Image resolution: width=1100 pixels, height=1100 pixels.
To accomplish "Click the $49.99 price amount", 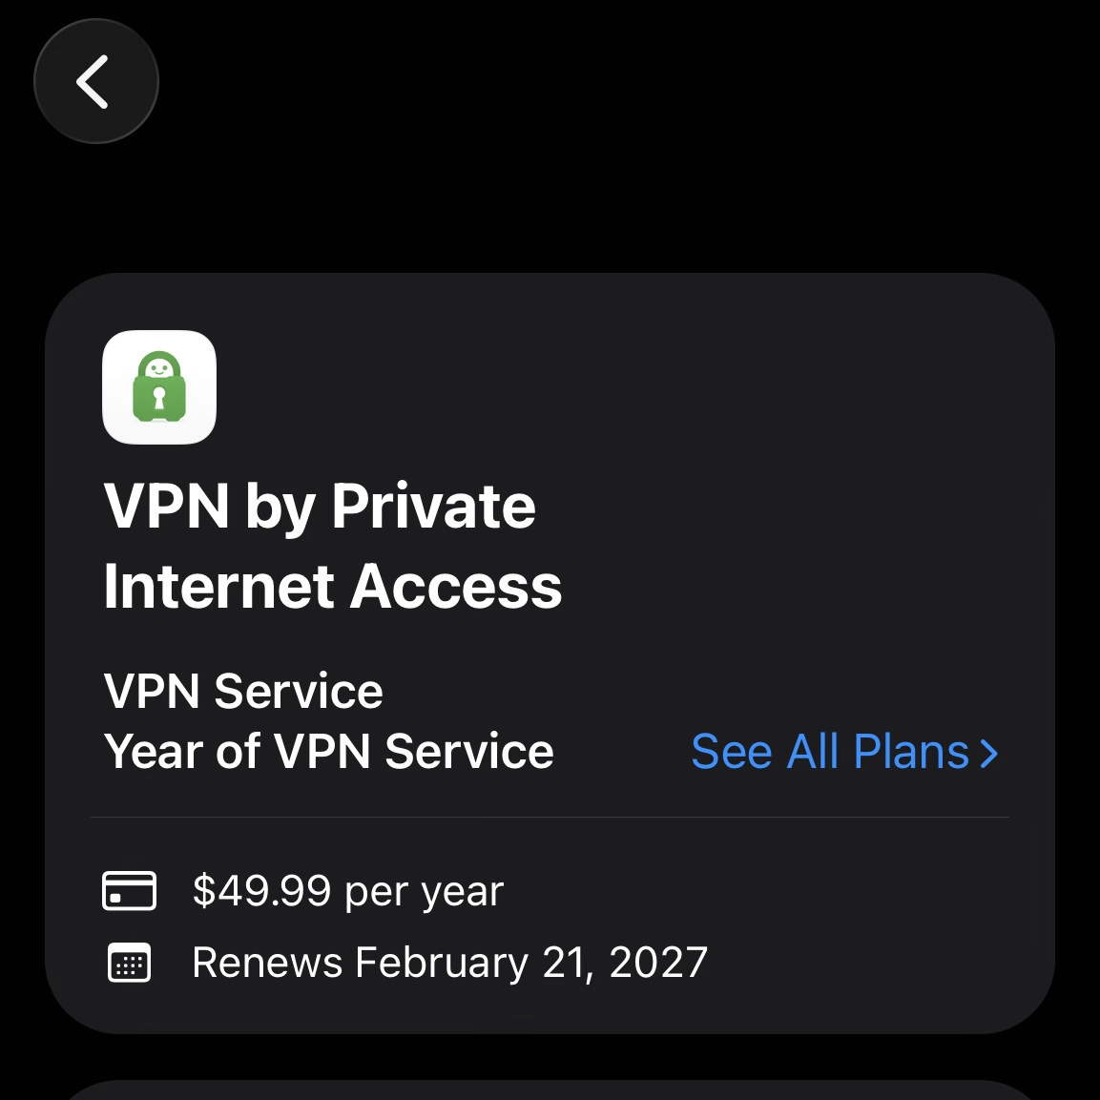I will 261,891.
